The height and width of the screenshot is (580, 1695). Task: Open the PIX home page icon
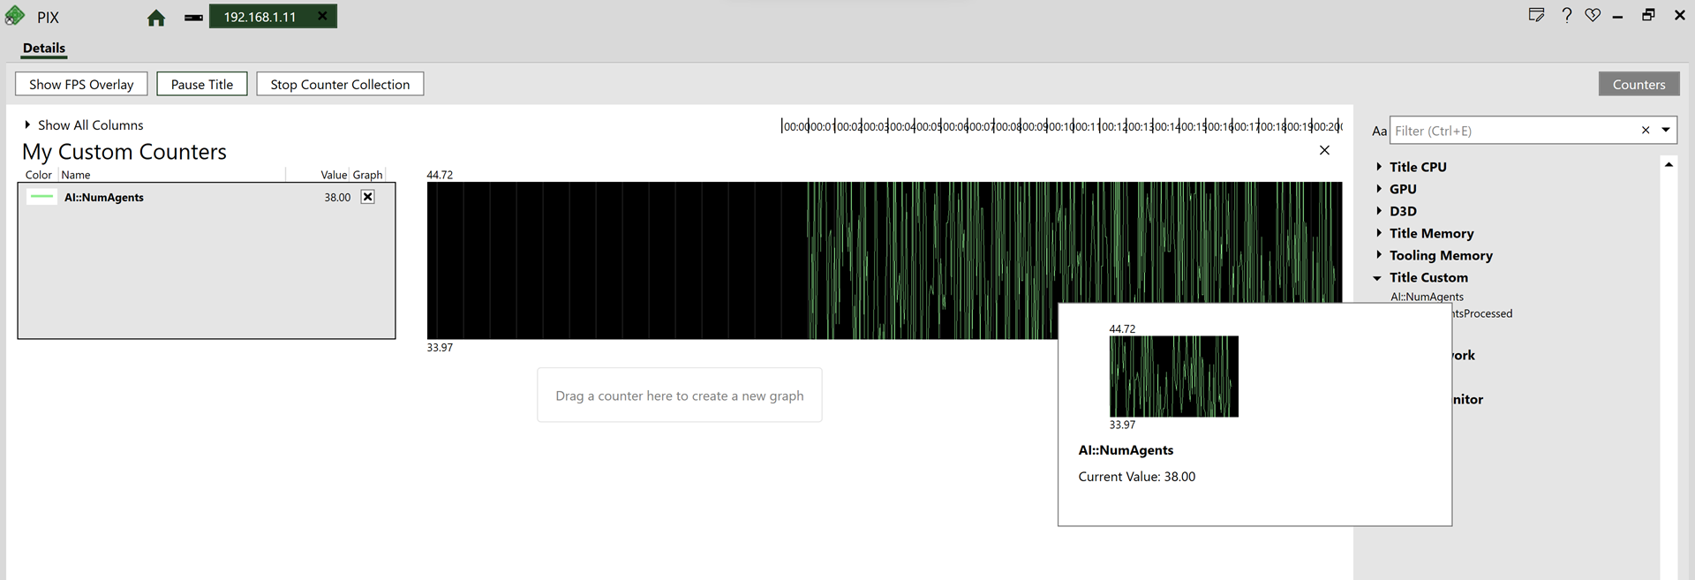(x=156, y=18)
